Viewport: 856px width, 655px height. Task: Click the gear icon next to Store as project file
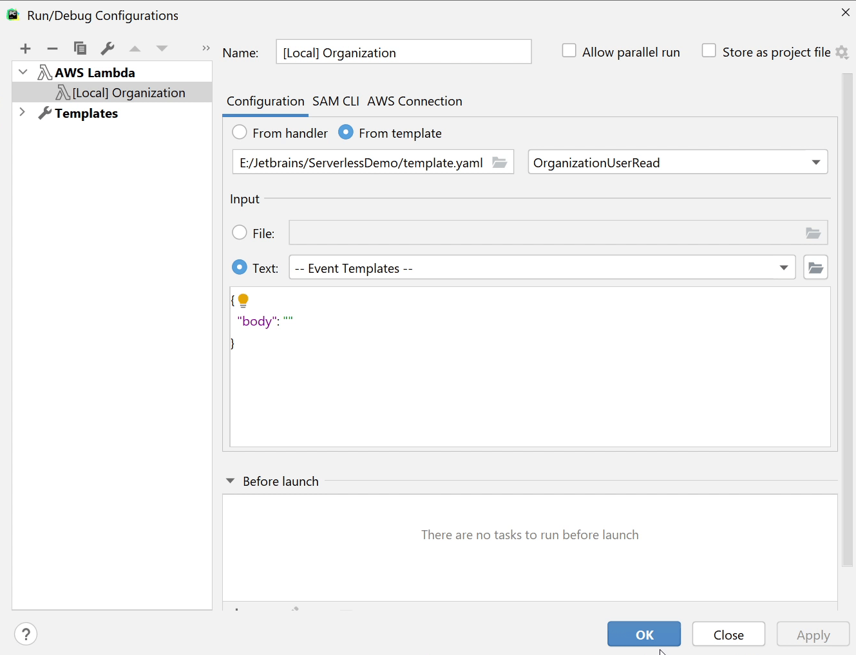tap(842, 52)
